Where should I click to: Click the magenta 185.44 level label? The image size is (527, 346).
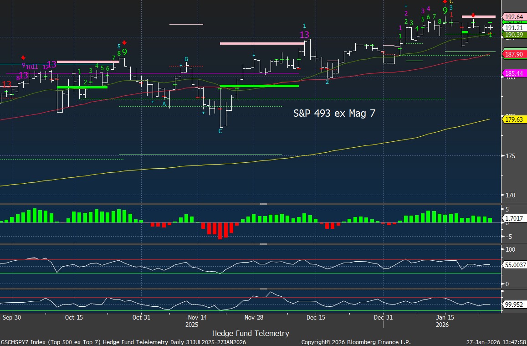pyautogui.click(x=513, y=73)
